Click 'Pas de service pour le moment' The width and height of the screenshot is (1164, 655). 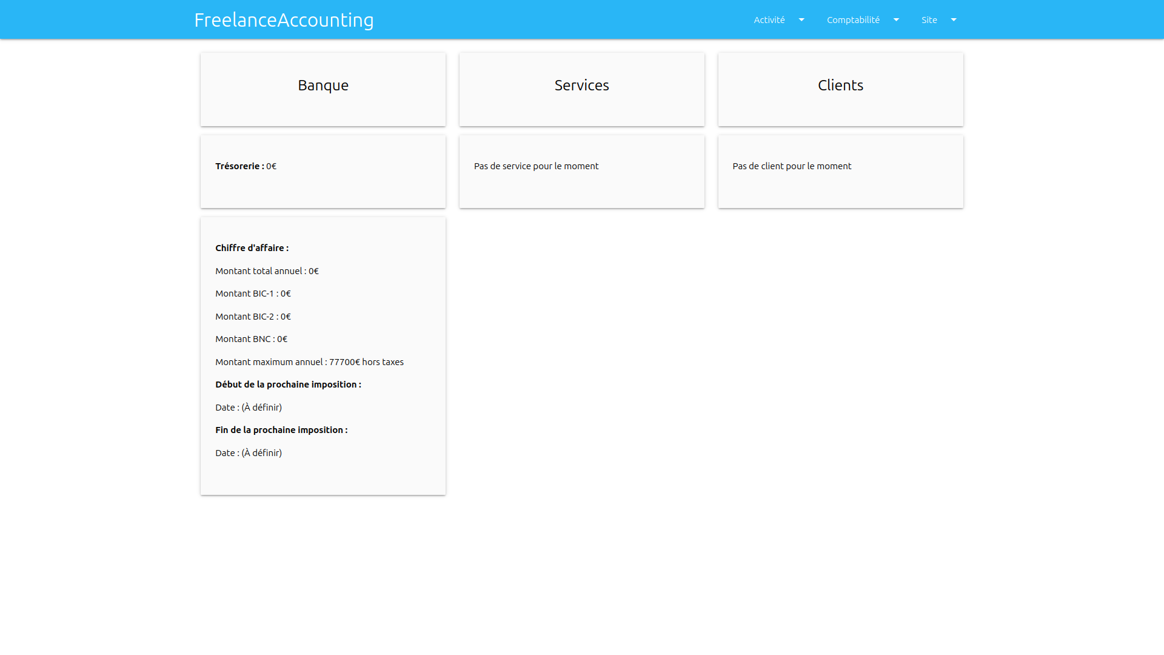pyautogui.click(x=536, y=166)
